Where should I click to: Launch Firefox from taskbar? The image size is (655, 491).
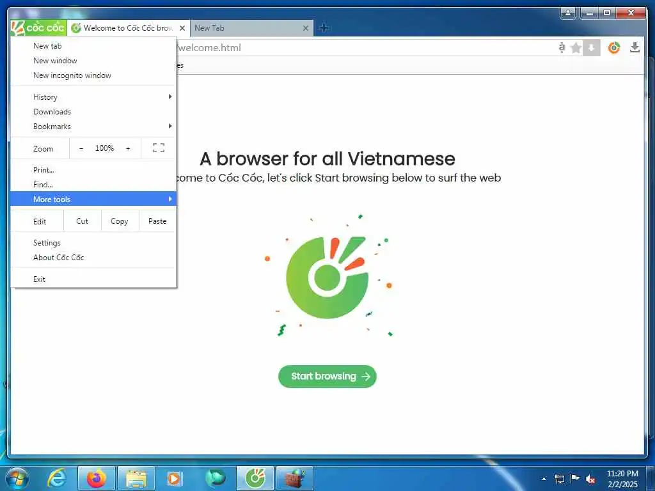pos(97,478)
